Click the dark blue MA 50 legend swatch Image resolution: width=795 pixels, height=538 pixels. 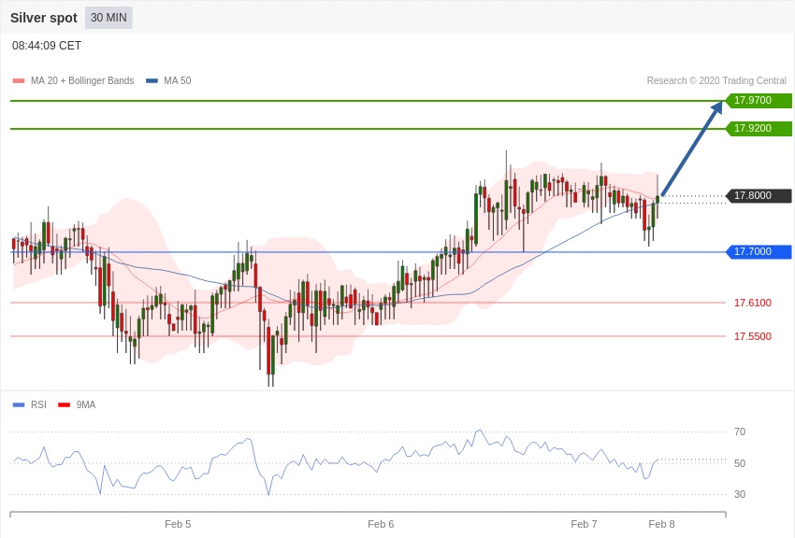[x=152, y=81]
